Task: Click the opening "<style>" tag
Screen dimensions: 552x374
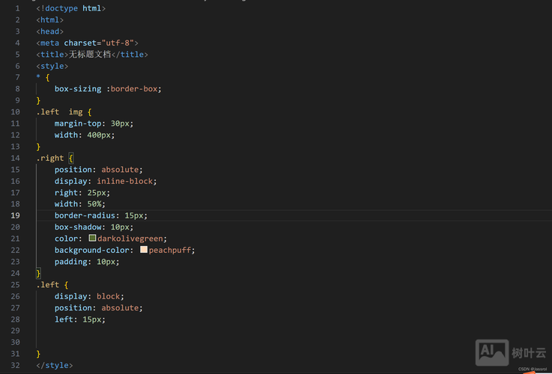Action: point(52,66)
